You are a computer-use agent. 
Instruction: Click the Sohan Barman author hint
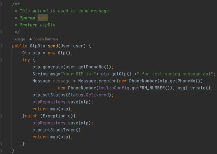click(45, 39)
